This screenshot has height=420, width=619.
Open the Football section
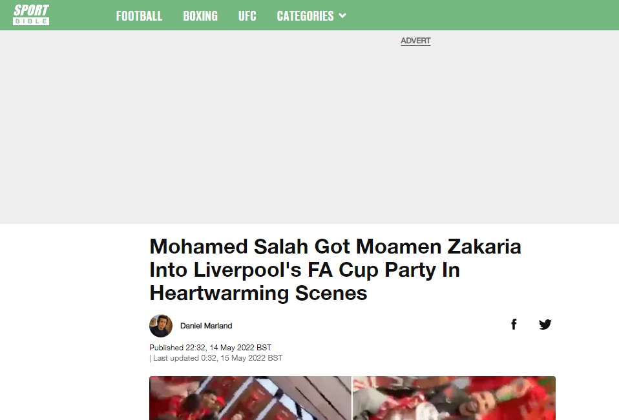point(139,15)
